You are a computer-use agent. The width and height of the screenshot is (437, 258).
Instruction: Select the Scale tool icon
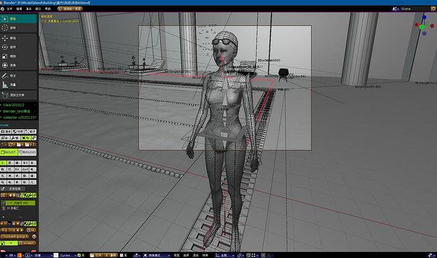tap(18, 56)
